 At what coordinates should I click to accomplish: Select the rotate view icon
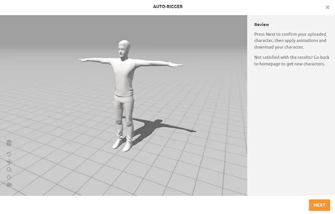(9, 154)
